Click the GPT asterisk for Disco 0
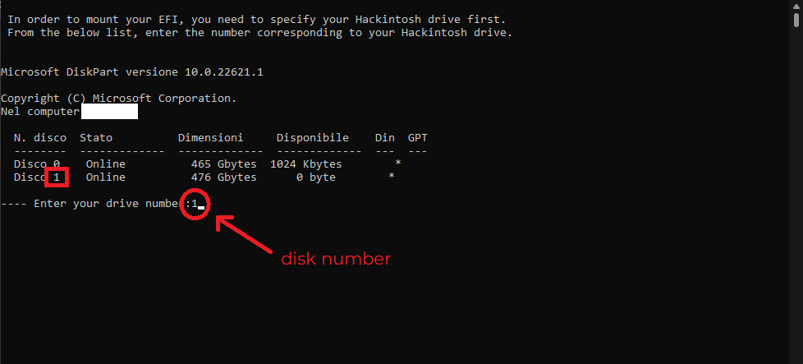Screen dimensions: 803x364 (397, 164)
